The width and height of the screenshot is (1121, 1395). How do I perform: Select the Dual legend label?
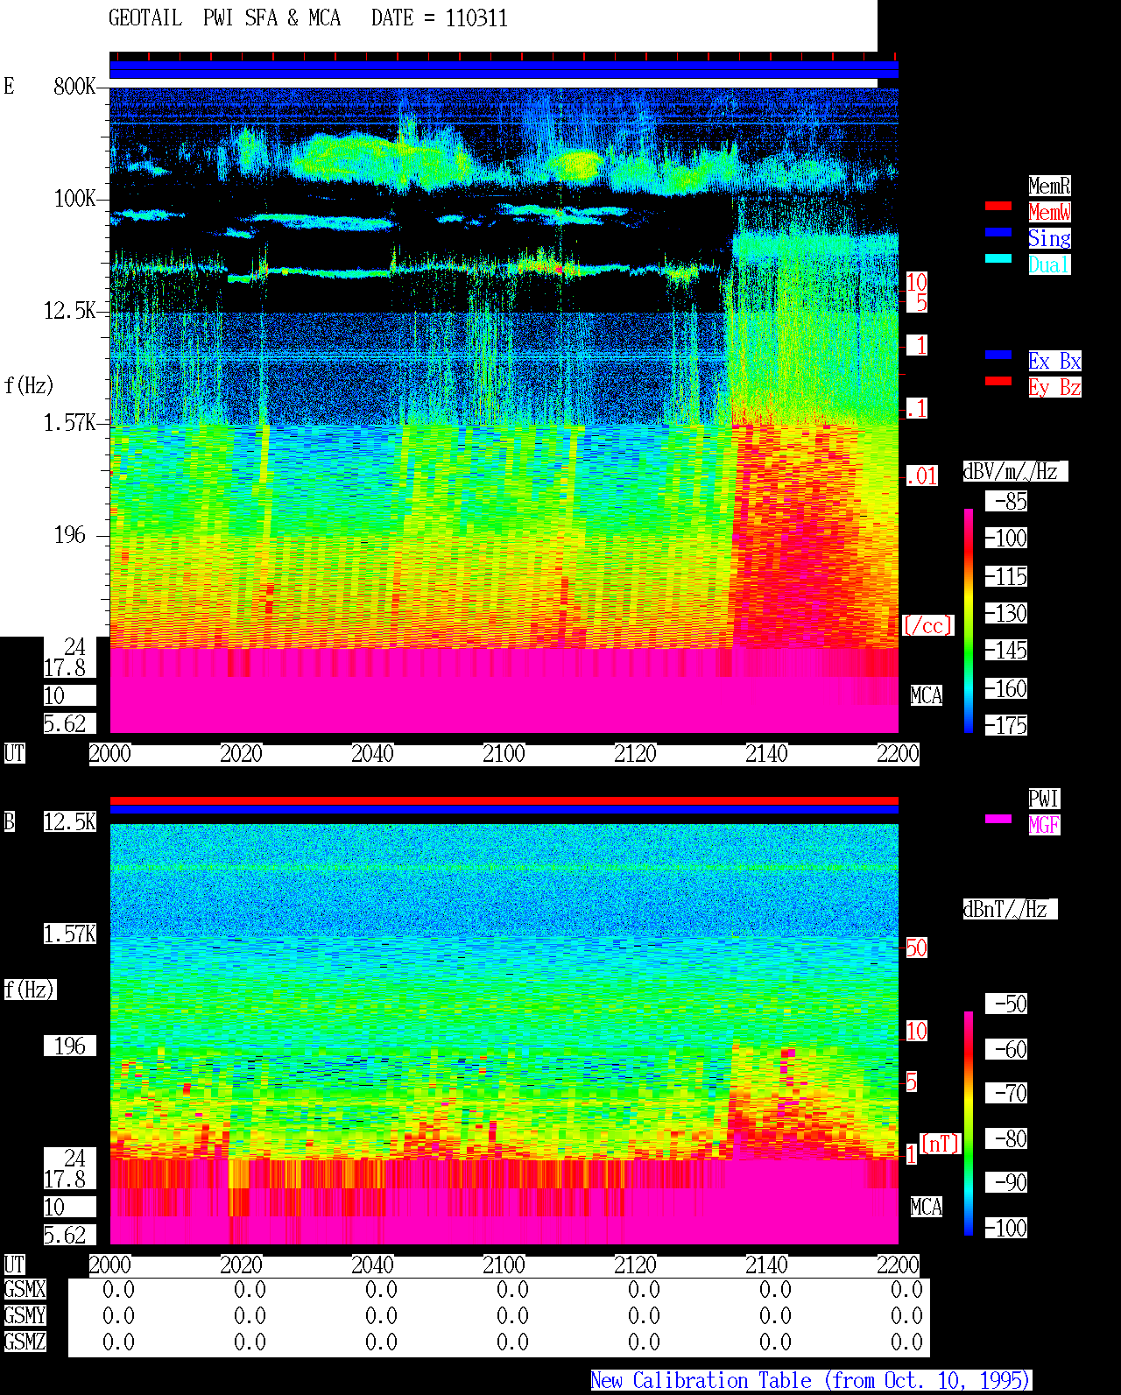pos(1049,264)
